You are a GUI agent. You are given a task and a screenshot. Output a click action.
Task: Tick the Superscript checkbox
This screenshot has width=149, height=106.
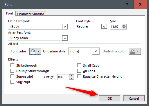pyautogui.click(x=12, y=76)
